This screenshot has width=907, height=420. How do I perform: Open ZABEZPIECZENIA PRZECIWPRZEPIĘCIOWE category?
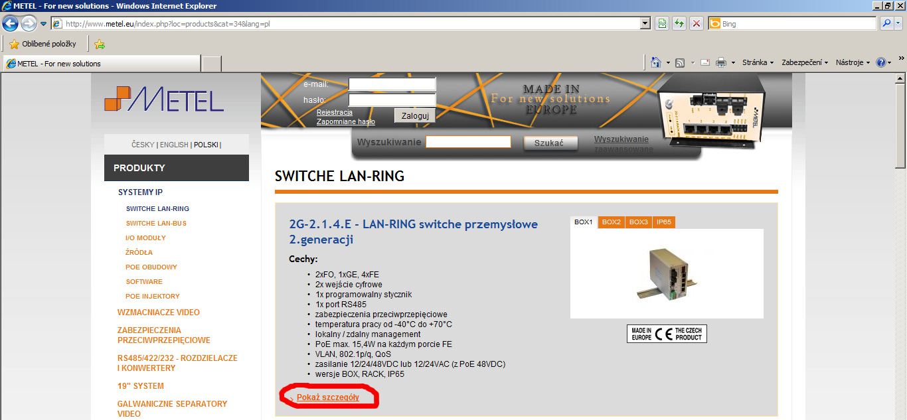coord(164,335)
